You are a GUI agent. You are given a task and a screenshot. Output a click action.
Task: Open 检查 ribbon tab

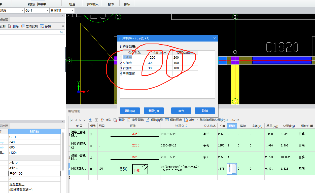point(72,4)
